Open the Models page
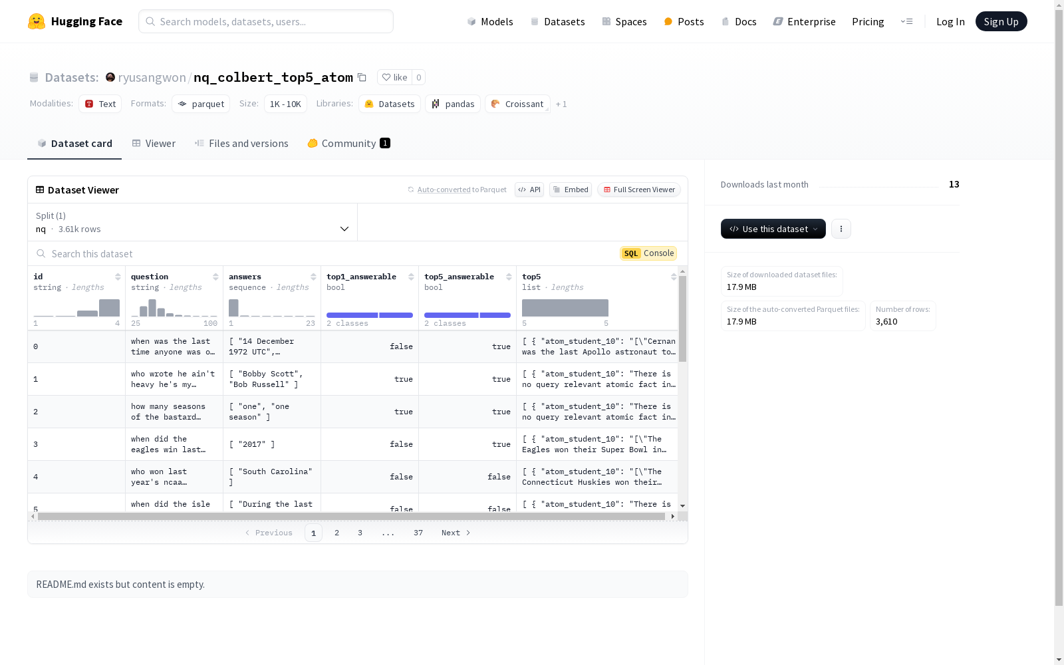Screen dimensions: 1064x665 tap(490, 21)
